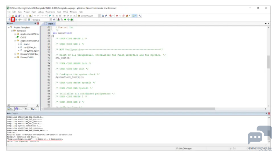
Task: Collapse the Template target tree node
Action: point(12,31)
